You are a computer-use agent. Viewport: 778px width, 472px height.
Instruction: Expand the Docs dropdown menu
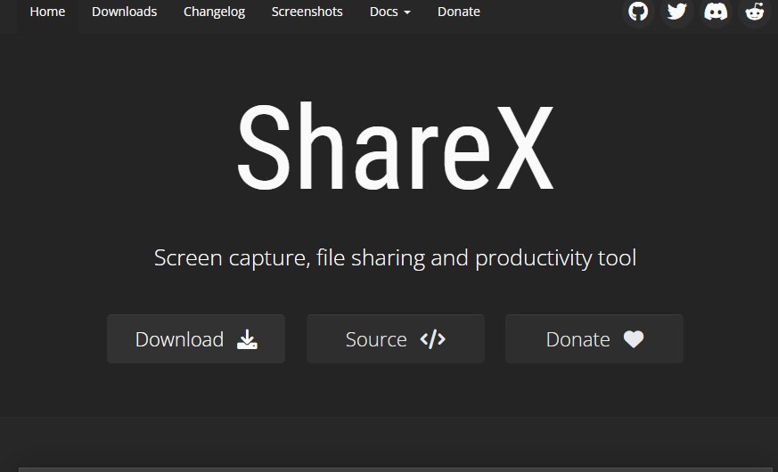(x=390, y=12)
